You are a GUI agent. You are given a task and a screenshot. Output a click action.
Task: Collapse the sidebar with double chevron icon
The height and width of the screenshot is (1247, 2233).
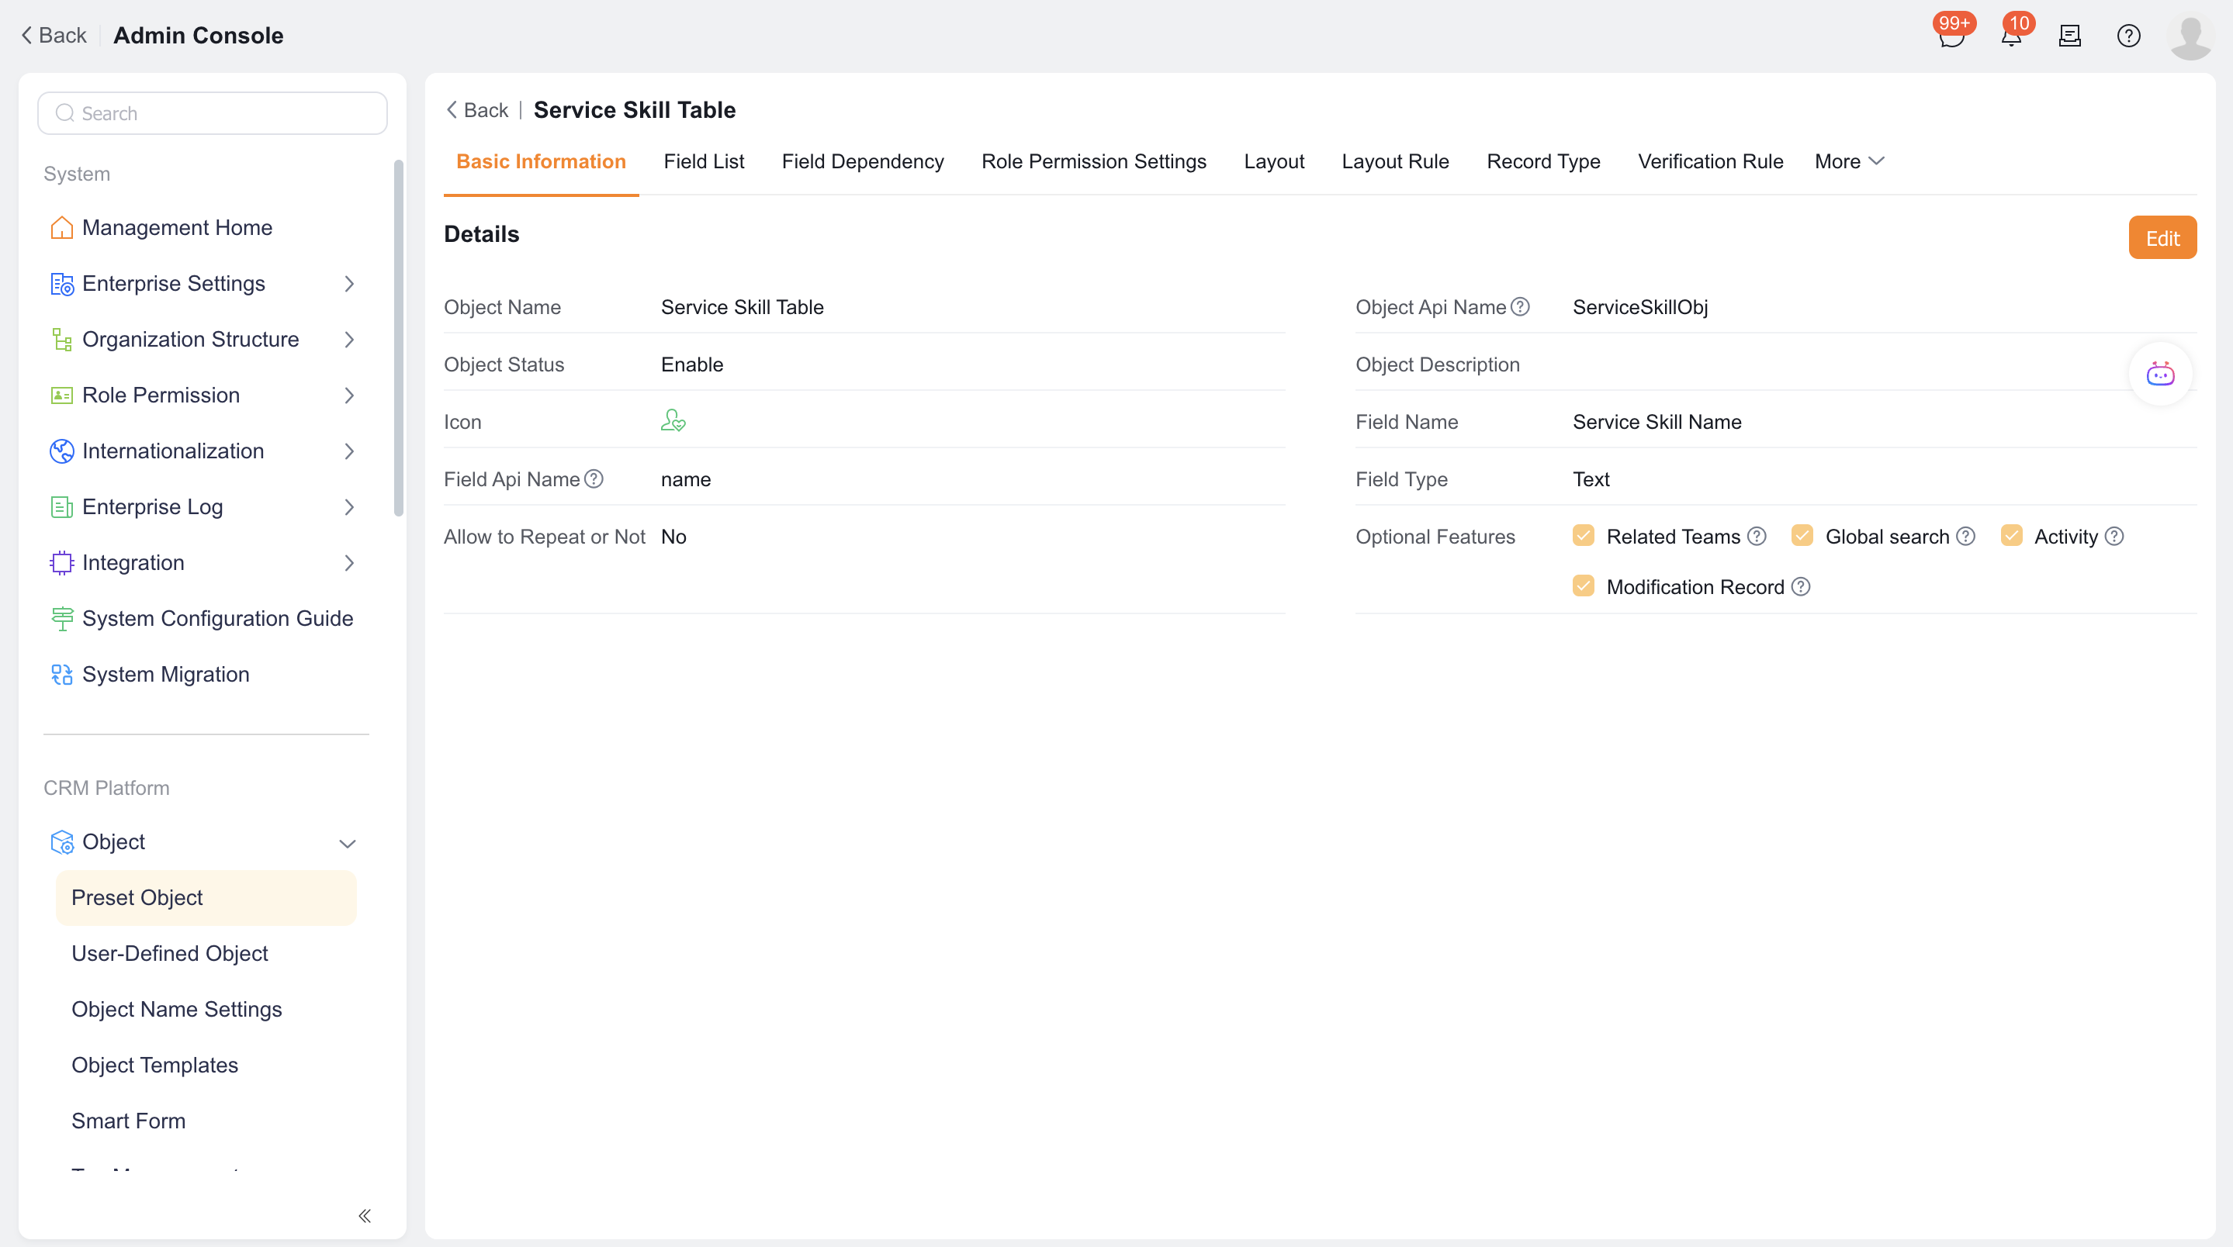click(365, 1216)
